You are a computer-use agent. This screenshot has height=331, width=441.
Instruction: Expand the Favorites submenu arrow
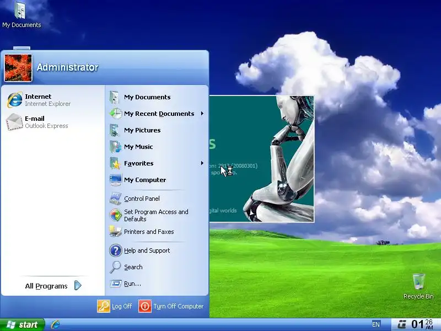pos(202,163)
